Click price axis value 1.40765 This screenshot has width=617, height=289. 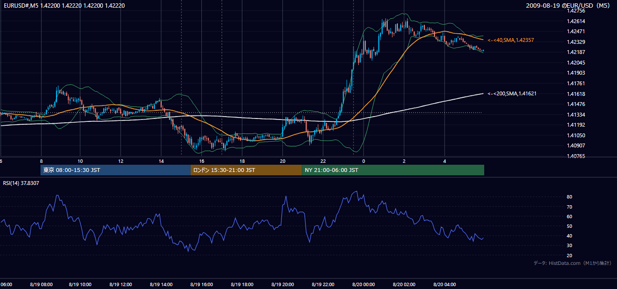[x=576, y=156]
